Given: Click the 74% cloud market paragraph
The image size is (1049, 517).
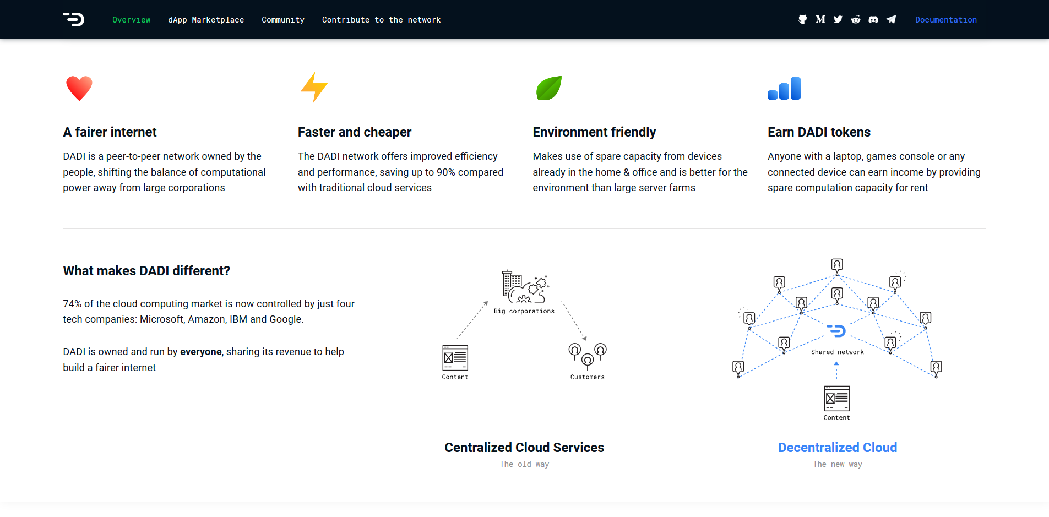Looking at the screenshot, I should [x=209, y=312].
